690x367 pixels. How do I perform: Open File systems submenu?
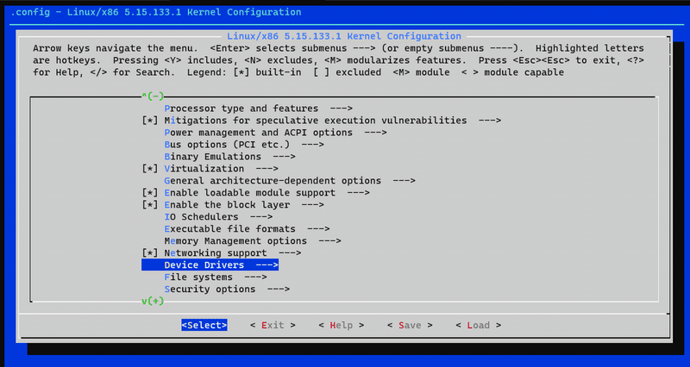(216, 277)
